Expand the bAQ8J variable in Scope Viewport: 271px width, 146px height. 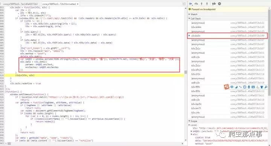pos(192,131)
